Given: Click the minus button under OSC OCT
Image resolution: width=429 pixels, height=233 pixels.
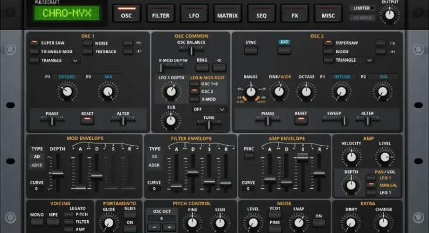Looking at the screenshot, I should [x=153, y=227].
